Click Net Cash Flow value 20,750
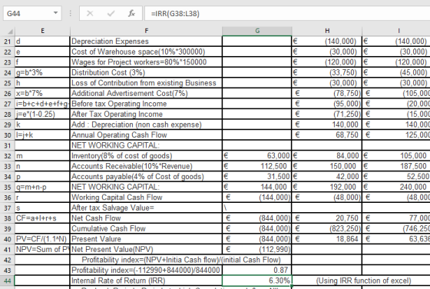This screenshot has width=430, height=289. (x=327, y=218)
